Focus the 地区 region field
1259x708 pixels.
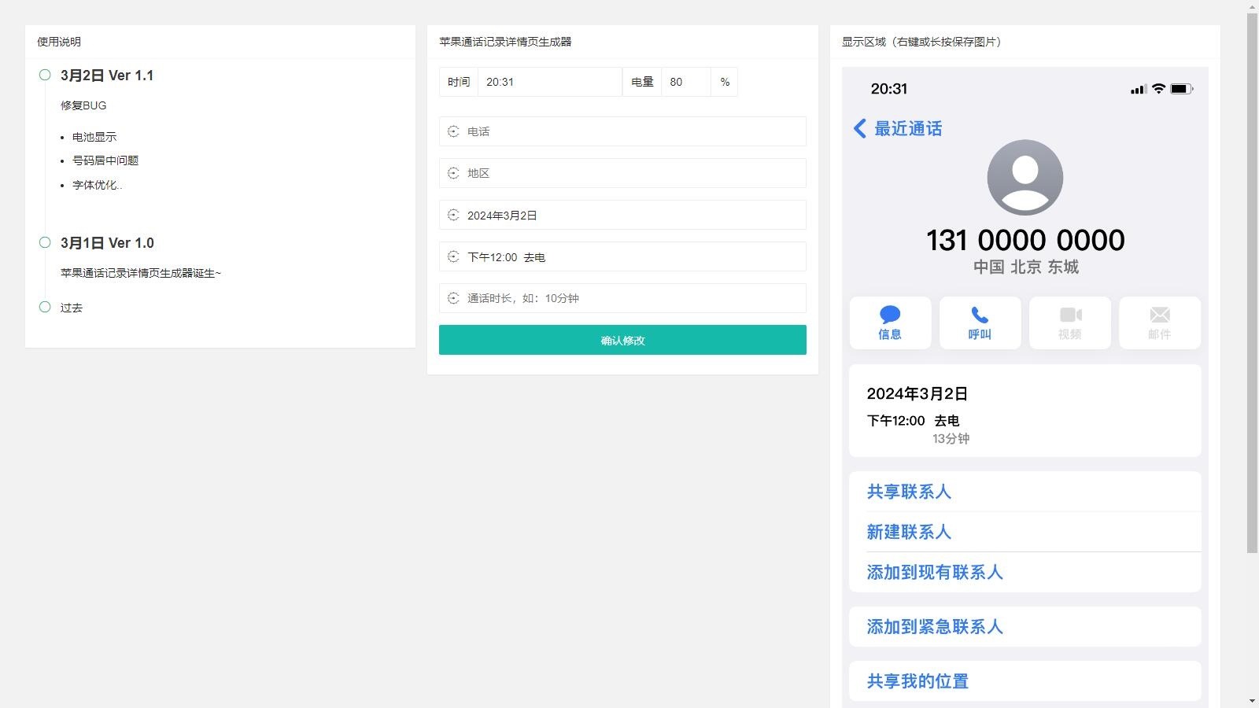tap(622, 173)
